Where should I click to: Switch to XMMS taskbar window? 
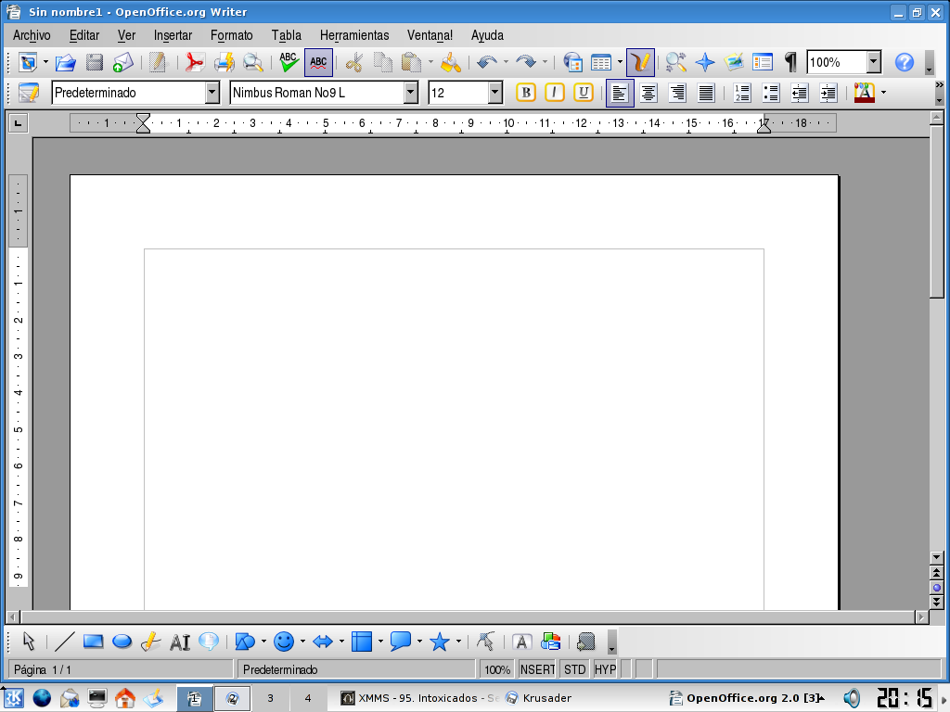[417, 698]
